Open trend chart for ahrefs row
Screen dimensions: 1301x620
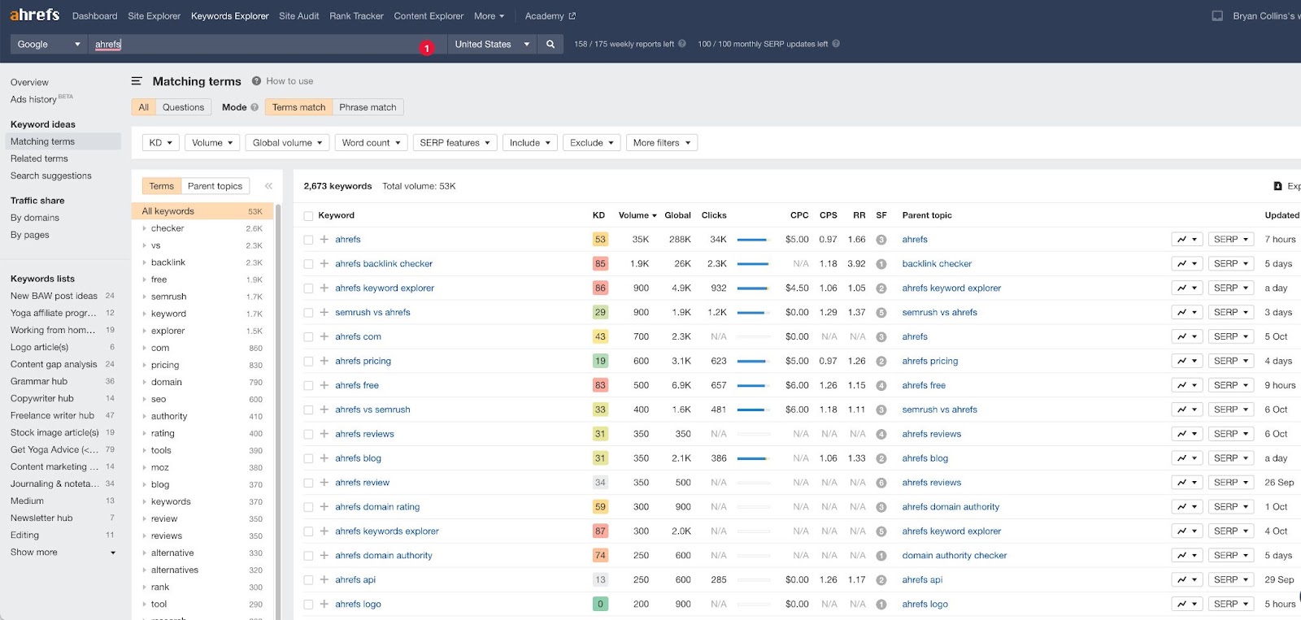(1187, 239)
